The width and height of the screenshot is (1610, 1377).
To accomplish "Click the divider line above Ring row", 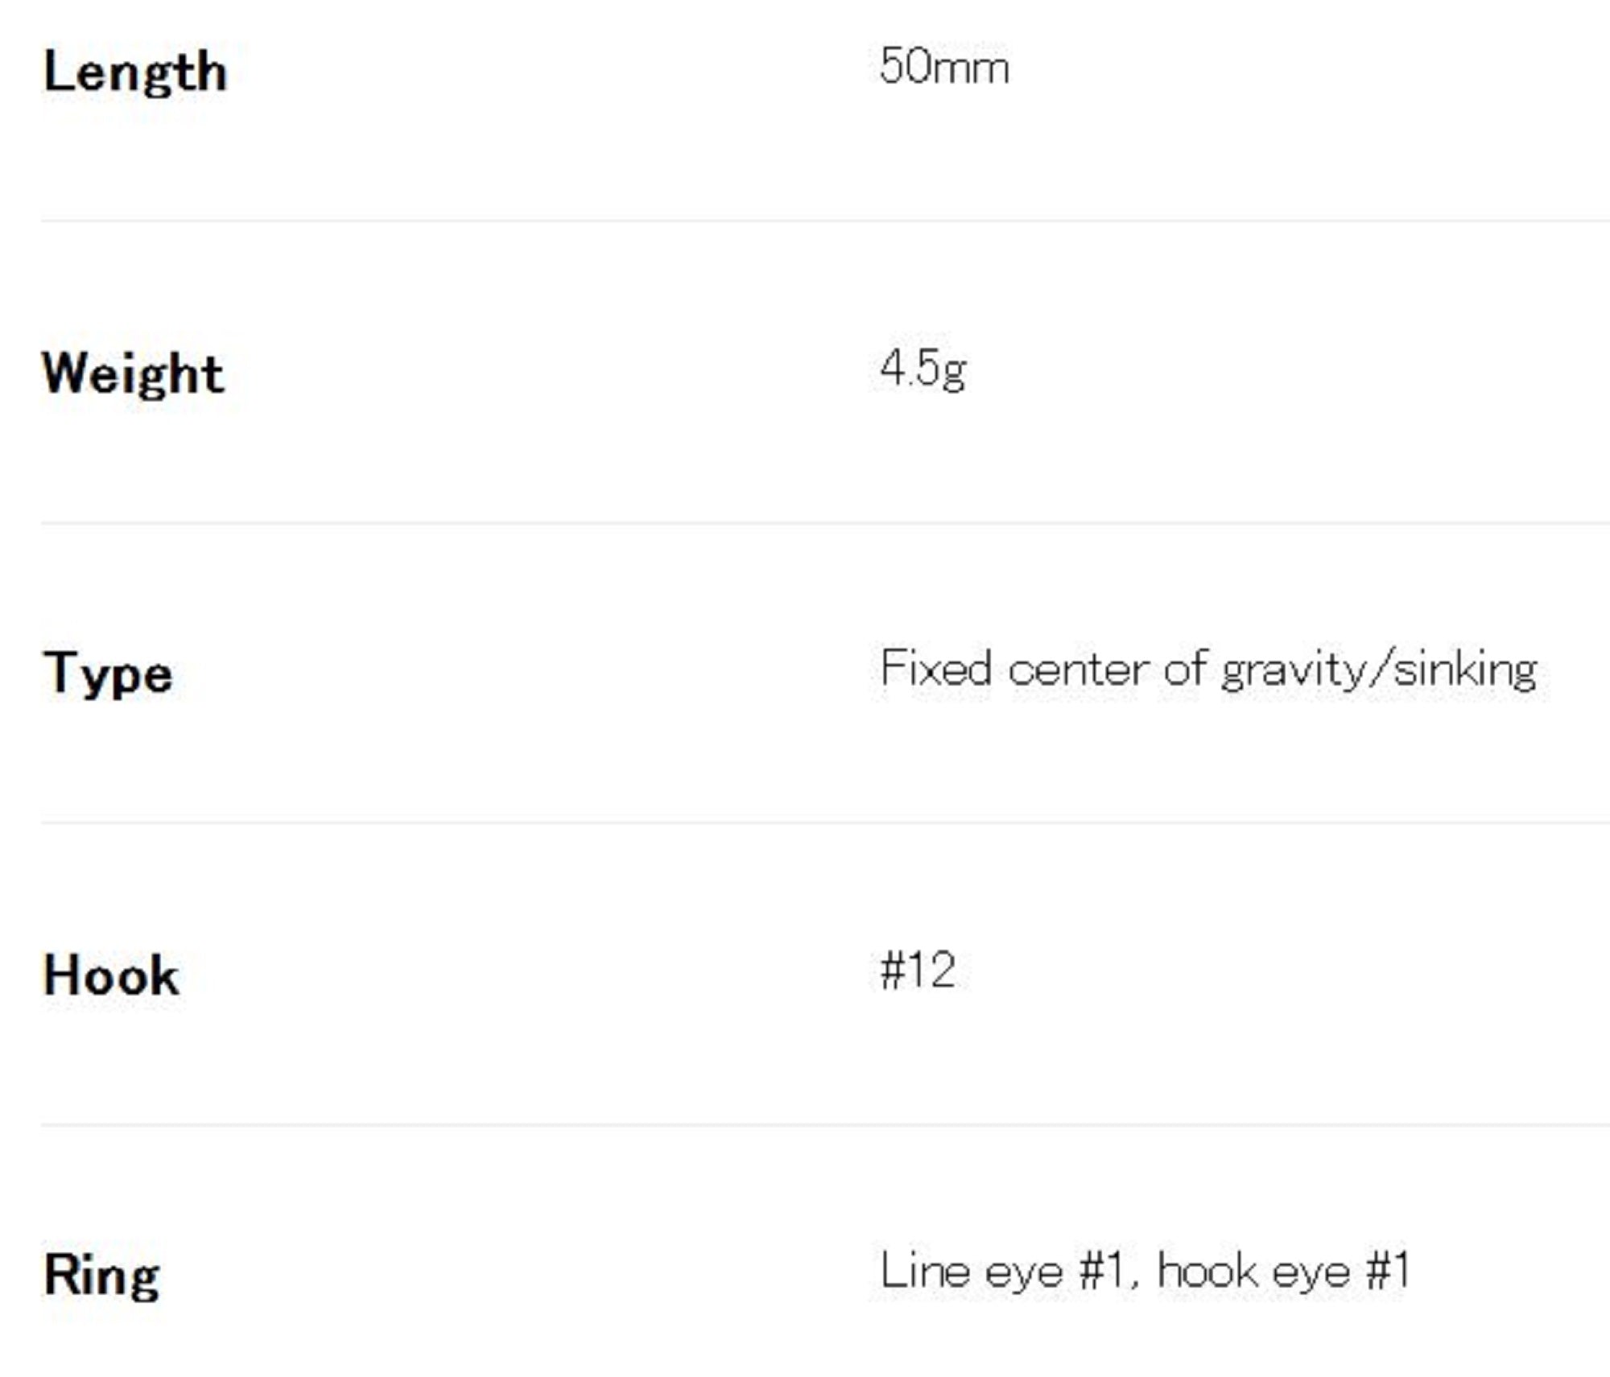I will (805, 1124).
